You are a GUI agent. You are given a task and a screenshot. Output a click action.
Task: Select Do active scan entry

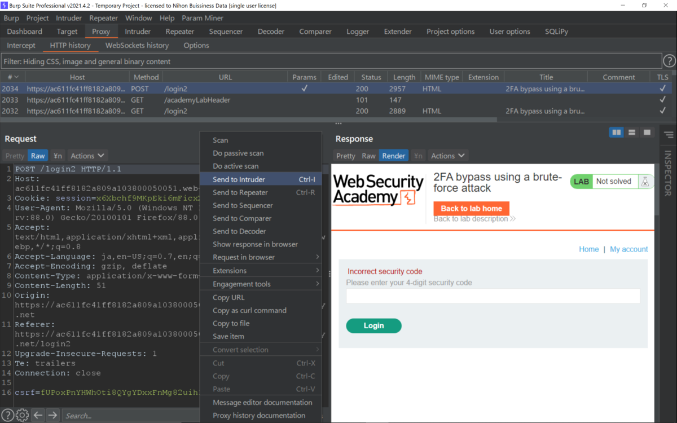coord(261,166)
